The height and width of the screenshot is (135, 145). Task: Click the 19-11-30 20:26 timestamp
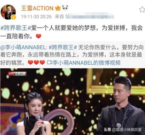[36, 17]
